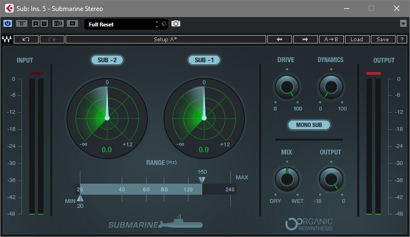Click the SUB -1 radar level dial
Image resolution: width=410 pixels, height=237 pixels.
204,118
